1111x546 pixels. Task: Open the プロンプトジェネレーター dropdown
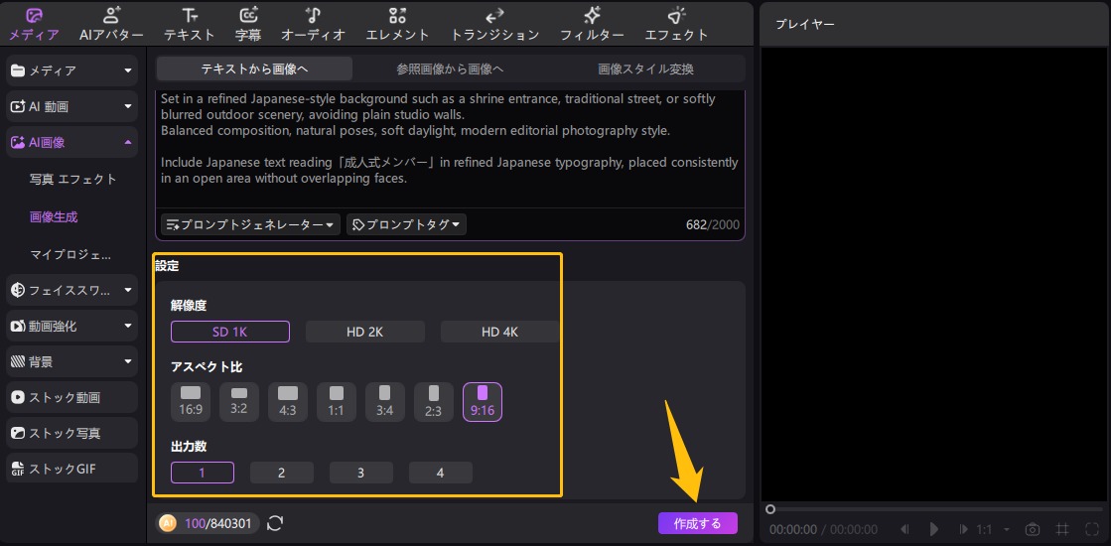251,224
